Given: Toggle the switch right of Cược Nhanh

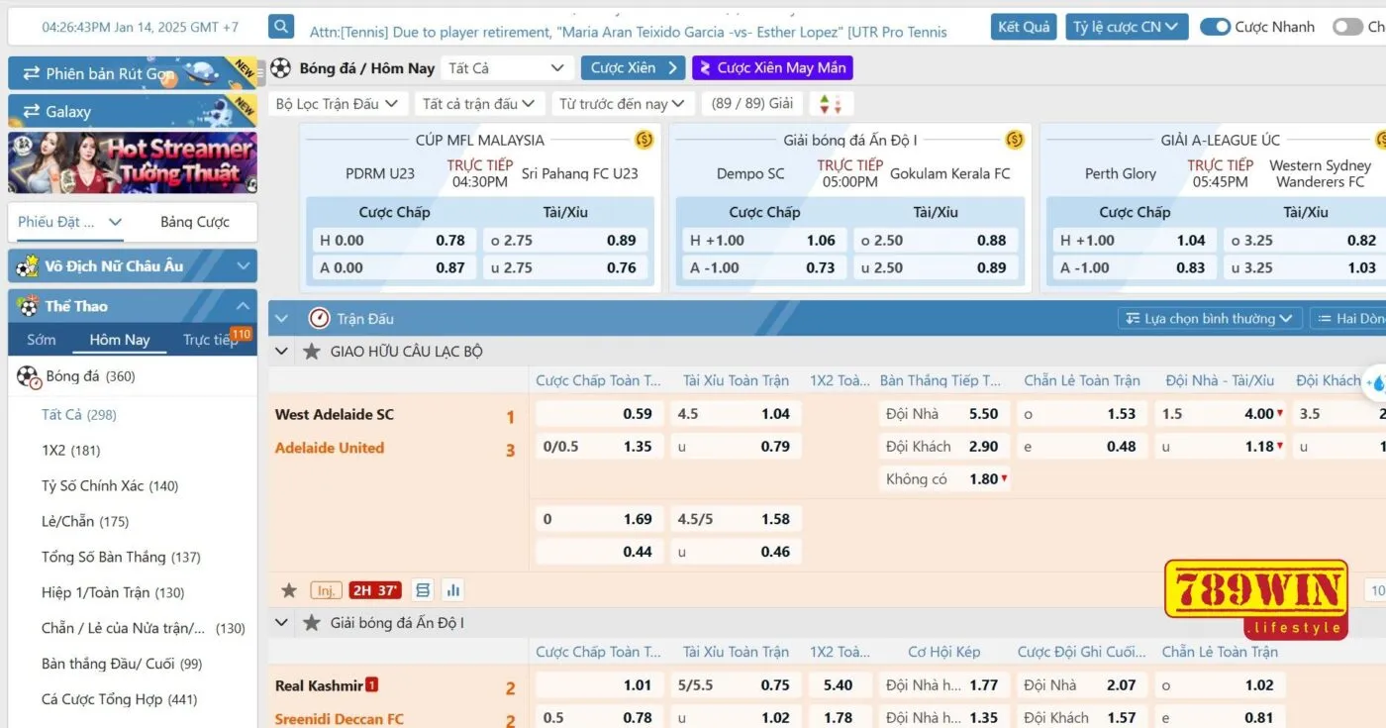Looking at the screenshot, I should click(1347, 27).
